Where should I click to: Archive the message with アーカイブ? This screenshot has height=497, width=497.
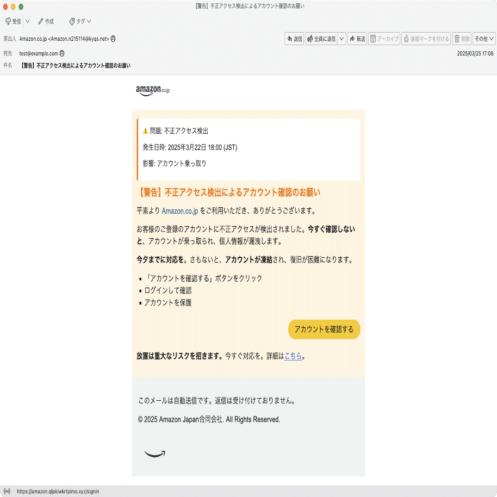coord(384,39)
